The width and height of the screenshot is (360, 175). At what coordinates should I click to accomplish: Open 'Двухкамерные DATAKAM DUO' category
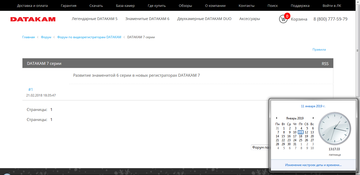(x=204, y=19)
